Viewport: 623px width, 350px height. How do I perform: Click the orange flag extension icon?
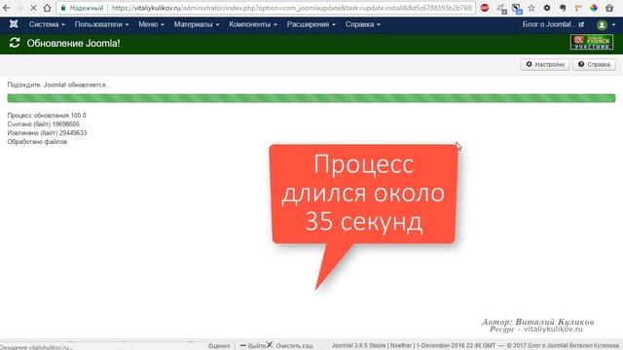click(578, 8)
